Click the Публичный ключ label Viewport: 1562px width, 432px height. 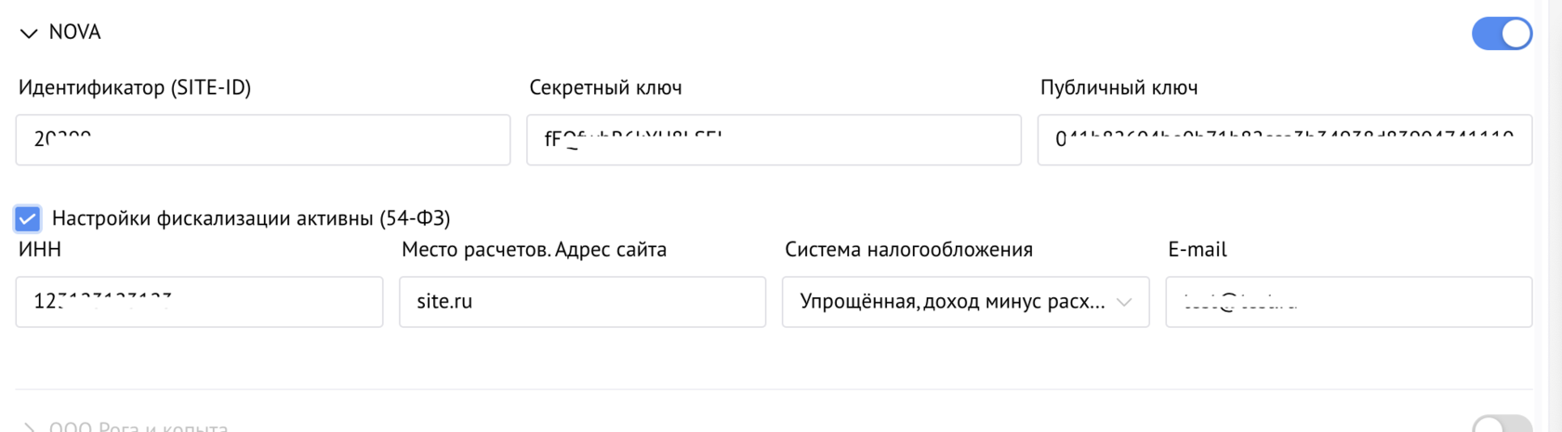tap(1119, 88)
